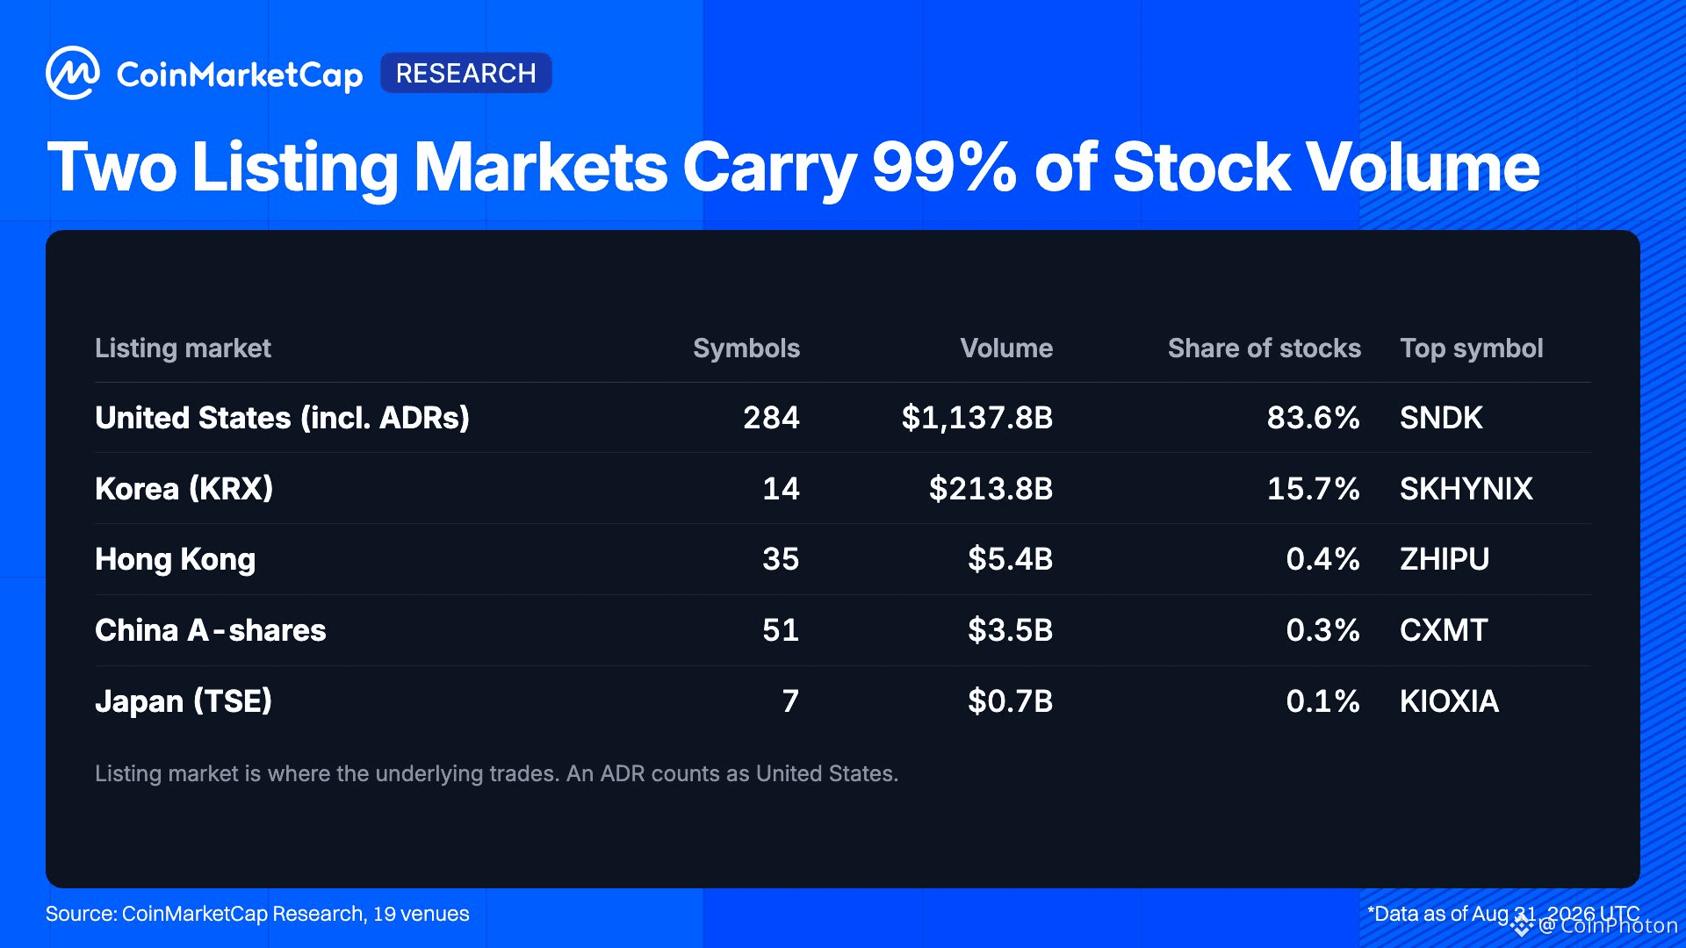The width and height of the screenshot is (1686, 948).
Task: Click the Symbols column header
Action: click(746, 348)
